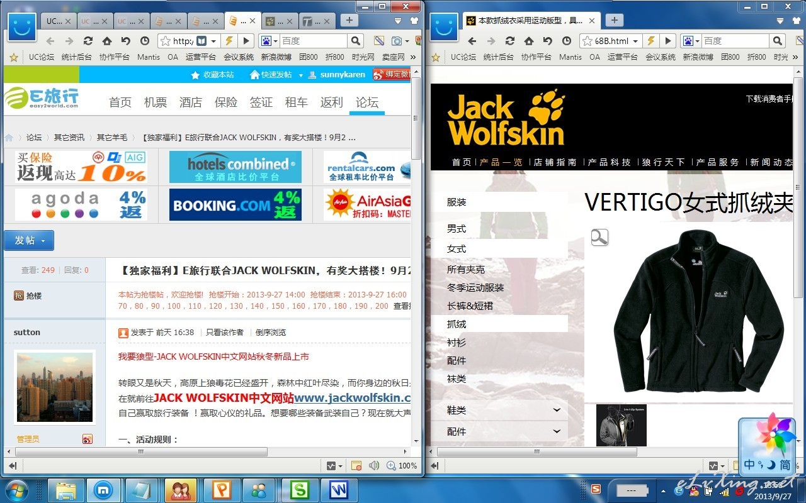Click the camera screenshot icon in the left browser
The width and height of the screenshot is (806, 503).
(397, 41)
